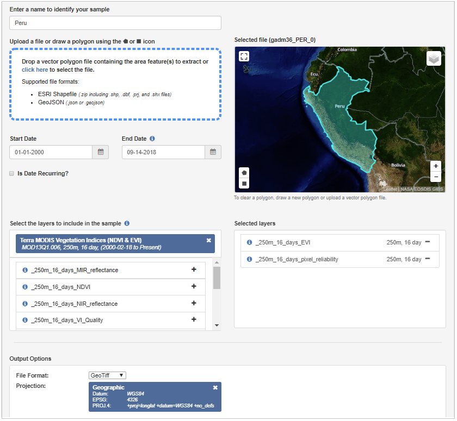
Task: Click the map fullscreen icon
Action: (244, 56)
